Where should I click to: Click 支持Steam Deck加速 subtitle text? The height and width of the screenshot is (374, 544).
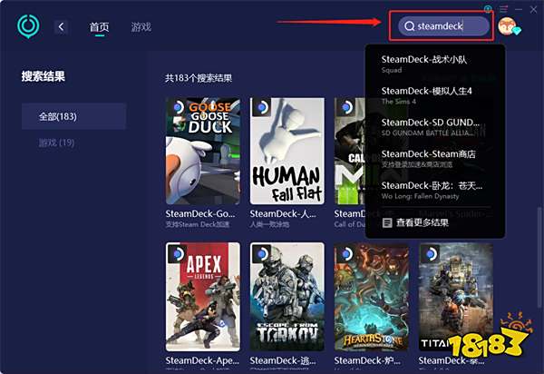[198, 224]
